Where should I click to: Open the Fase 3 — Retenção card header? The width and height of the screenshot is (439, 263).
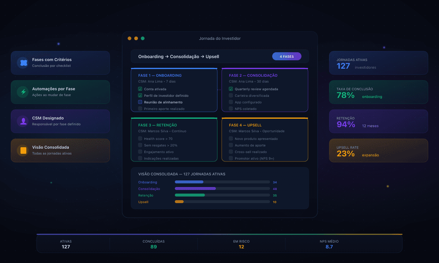[x=157, y=125]
